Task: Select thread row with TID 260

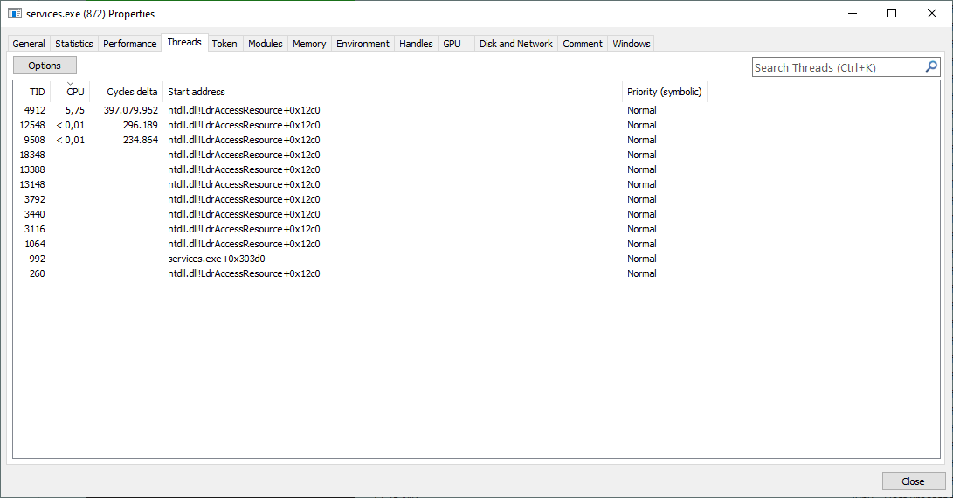Action: 476,273
